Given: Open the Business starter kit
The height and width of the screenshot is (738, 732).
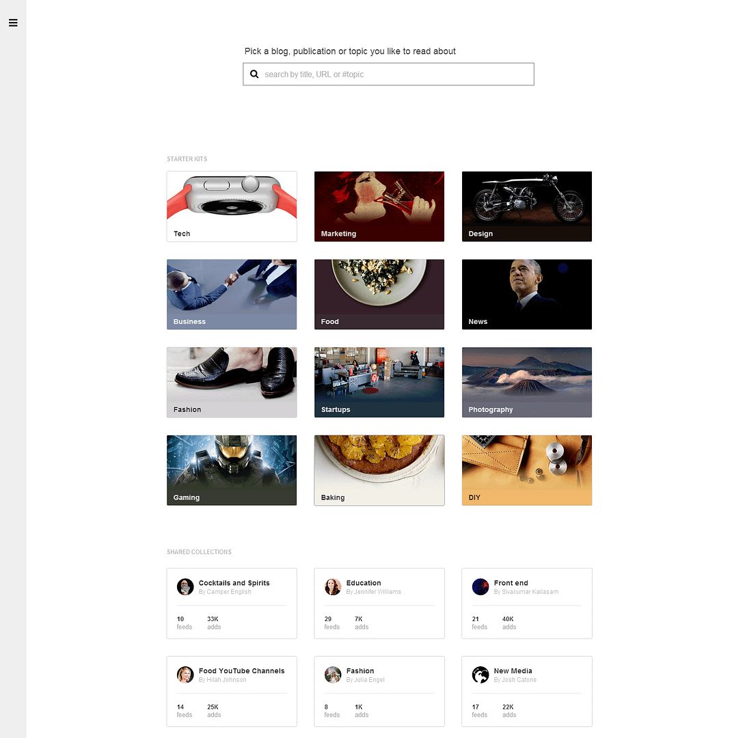Looking at the screenshot, I should pos(232,295).
